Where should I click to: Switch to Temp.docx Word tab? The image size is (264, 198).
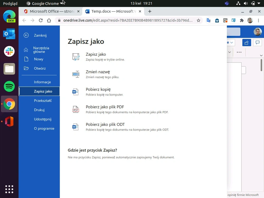coord(113,11)
